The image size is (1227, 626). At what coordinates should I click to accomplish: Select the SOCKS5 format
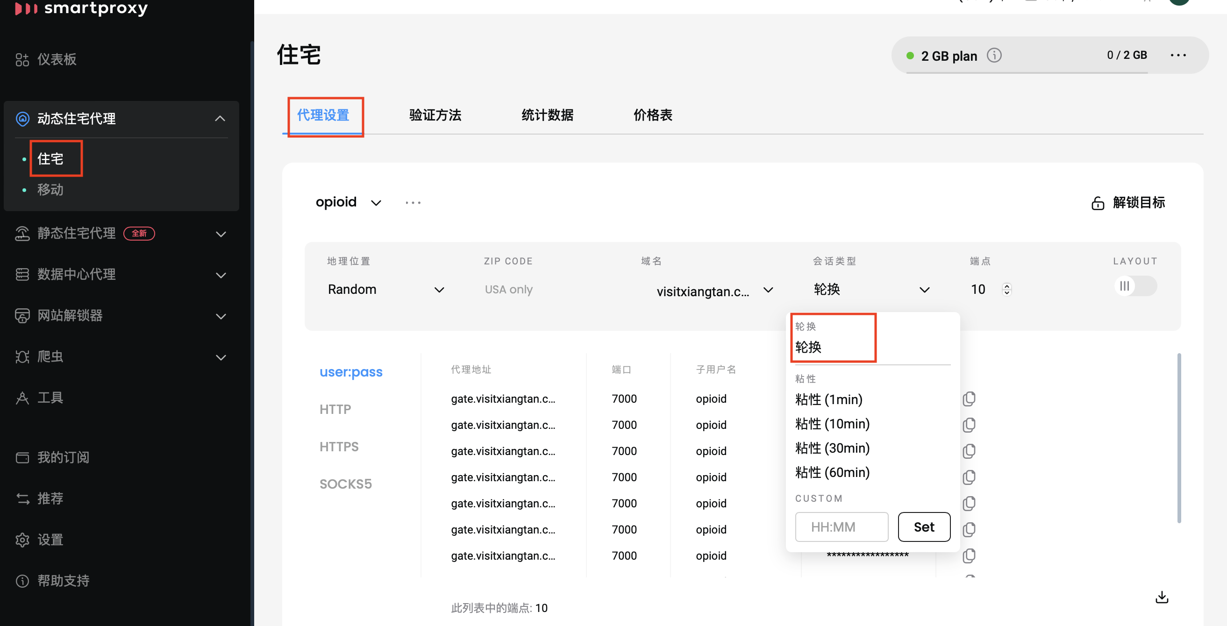(345, 484)
